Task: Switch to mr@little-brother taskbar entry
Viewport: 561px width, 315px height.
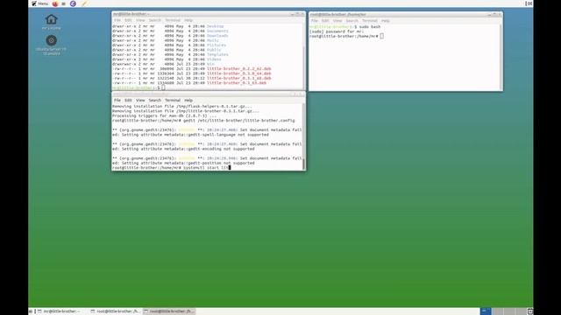Action: 62,311
